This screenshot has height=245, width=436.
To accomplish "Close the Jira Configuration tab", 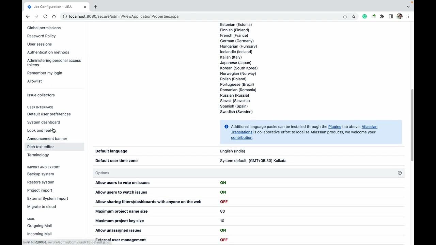I will pyautogui.click(x=85, y=7).
